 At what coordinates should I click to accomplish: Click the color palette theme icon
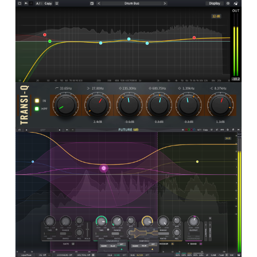click(x=236, y=4)
